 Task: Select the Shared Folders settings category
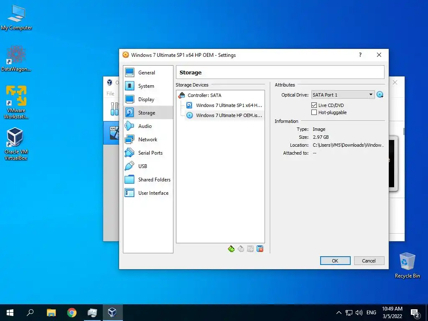[x=148, y=179]
